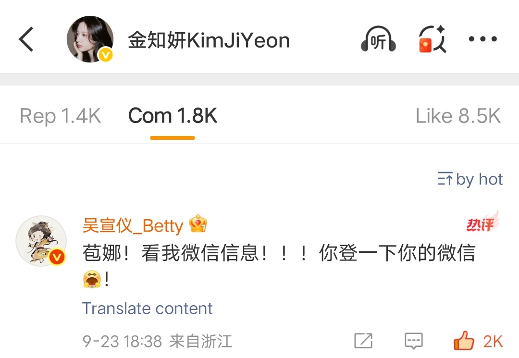
Task: Open the headphone listen icon
Action: pos(378,39)
